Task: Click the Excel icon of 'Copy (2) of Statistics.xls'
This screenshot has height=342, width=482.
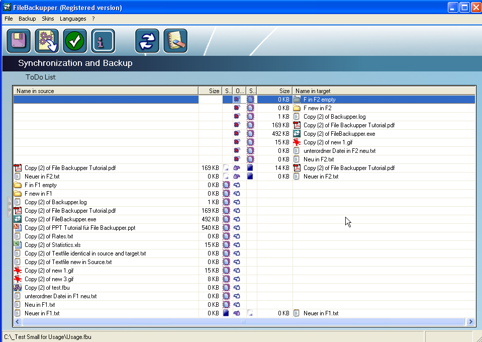Action: point(18,245)
